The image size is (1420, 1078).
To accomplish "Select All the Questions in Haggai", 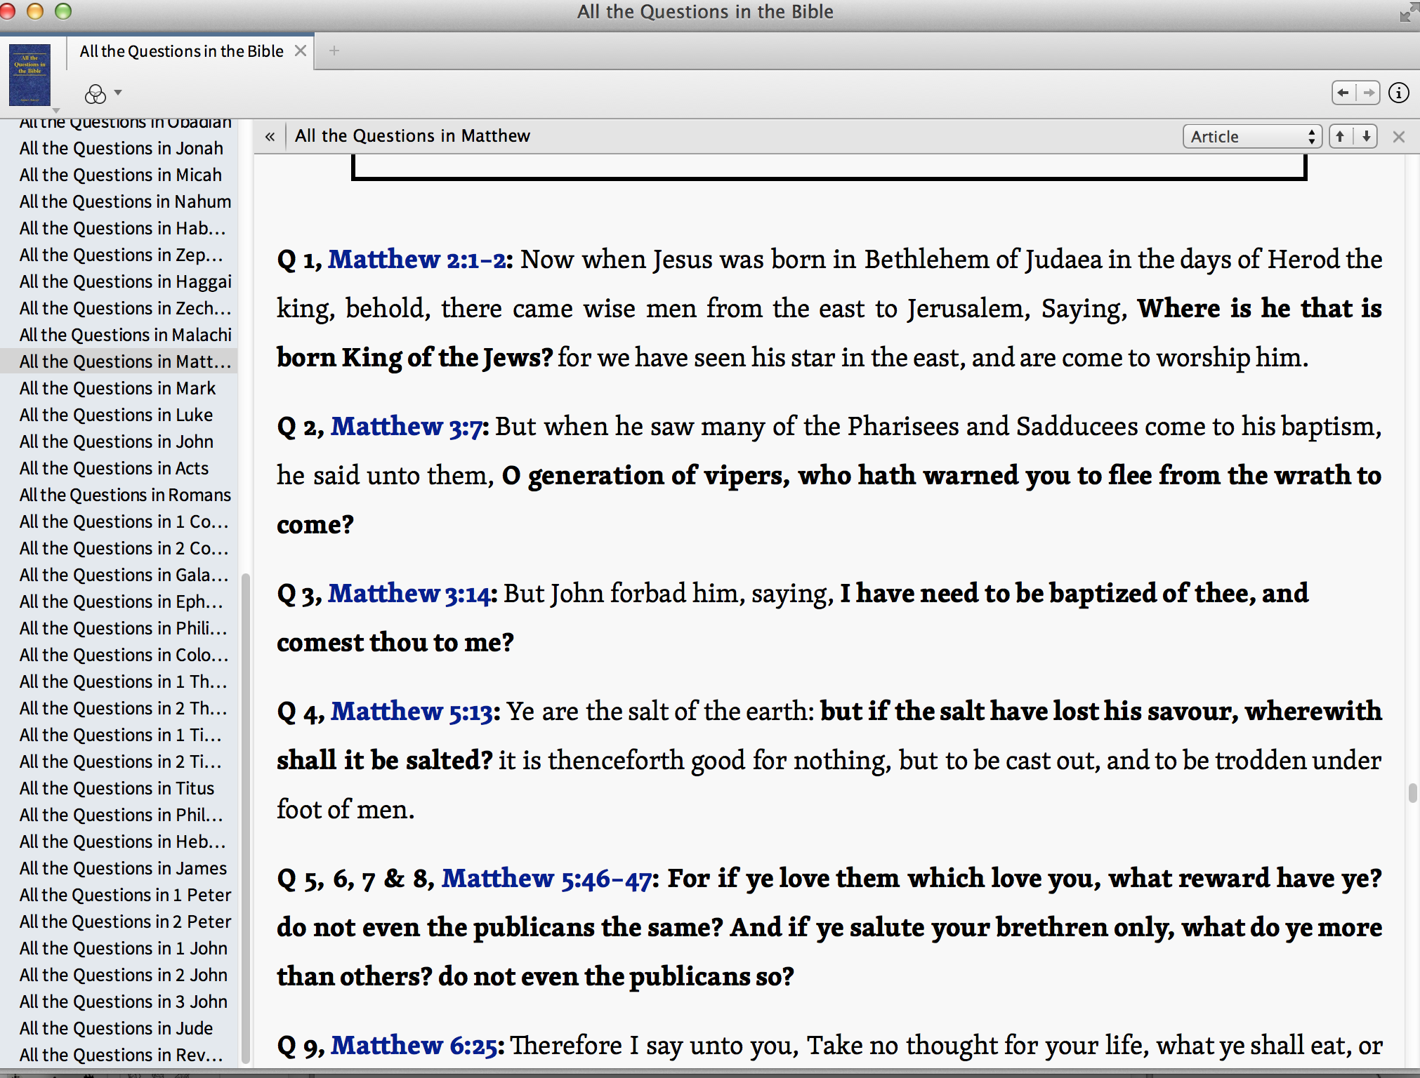I will 125,281.
